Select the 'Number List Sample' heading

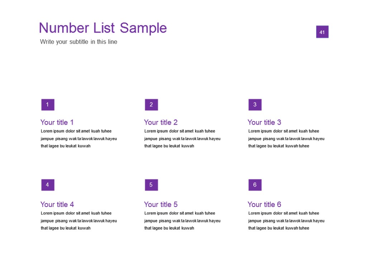click(103, 28)
